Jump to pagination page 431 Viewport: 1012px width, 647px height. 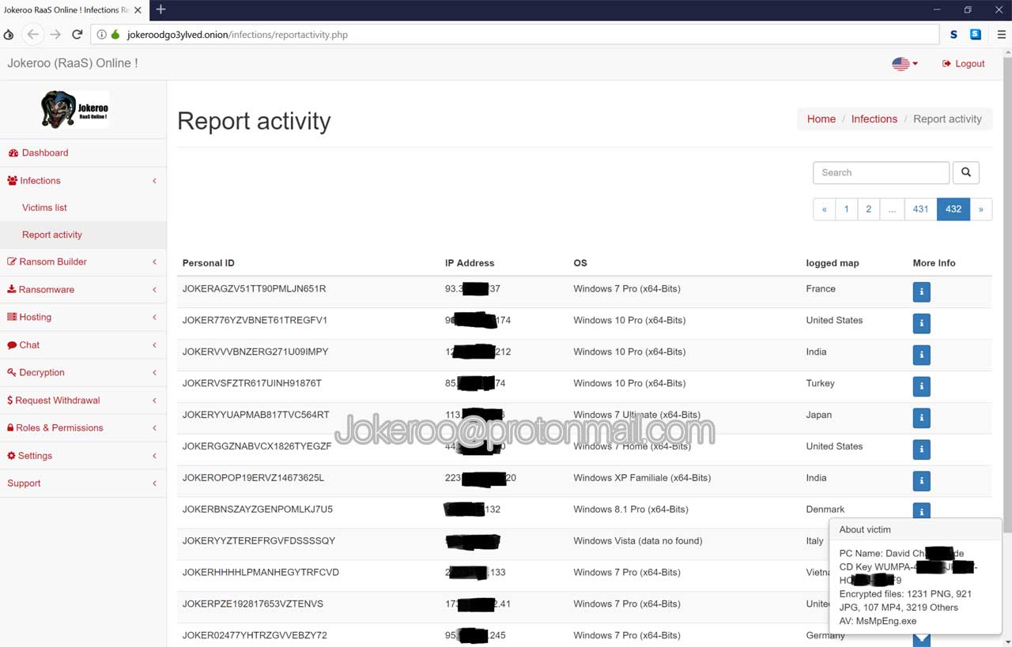pyautogui.click(x=920, y=209)
